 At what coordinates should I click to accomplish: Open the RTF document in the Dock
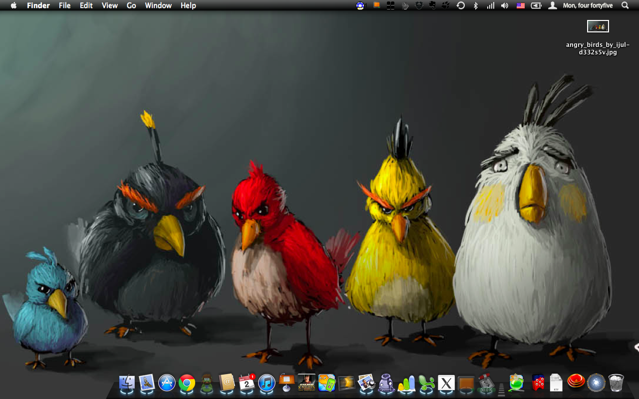click(556, 383)
